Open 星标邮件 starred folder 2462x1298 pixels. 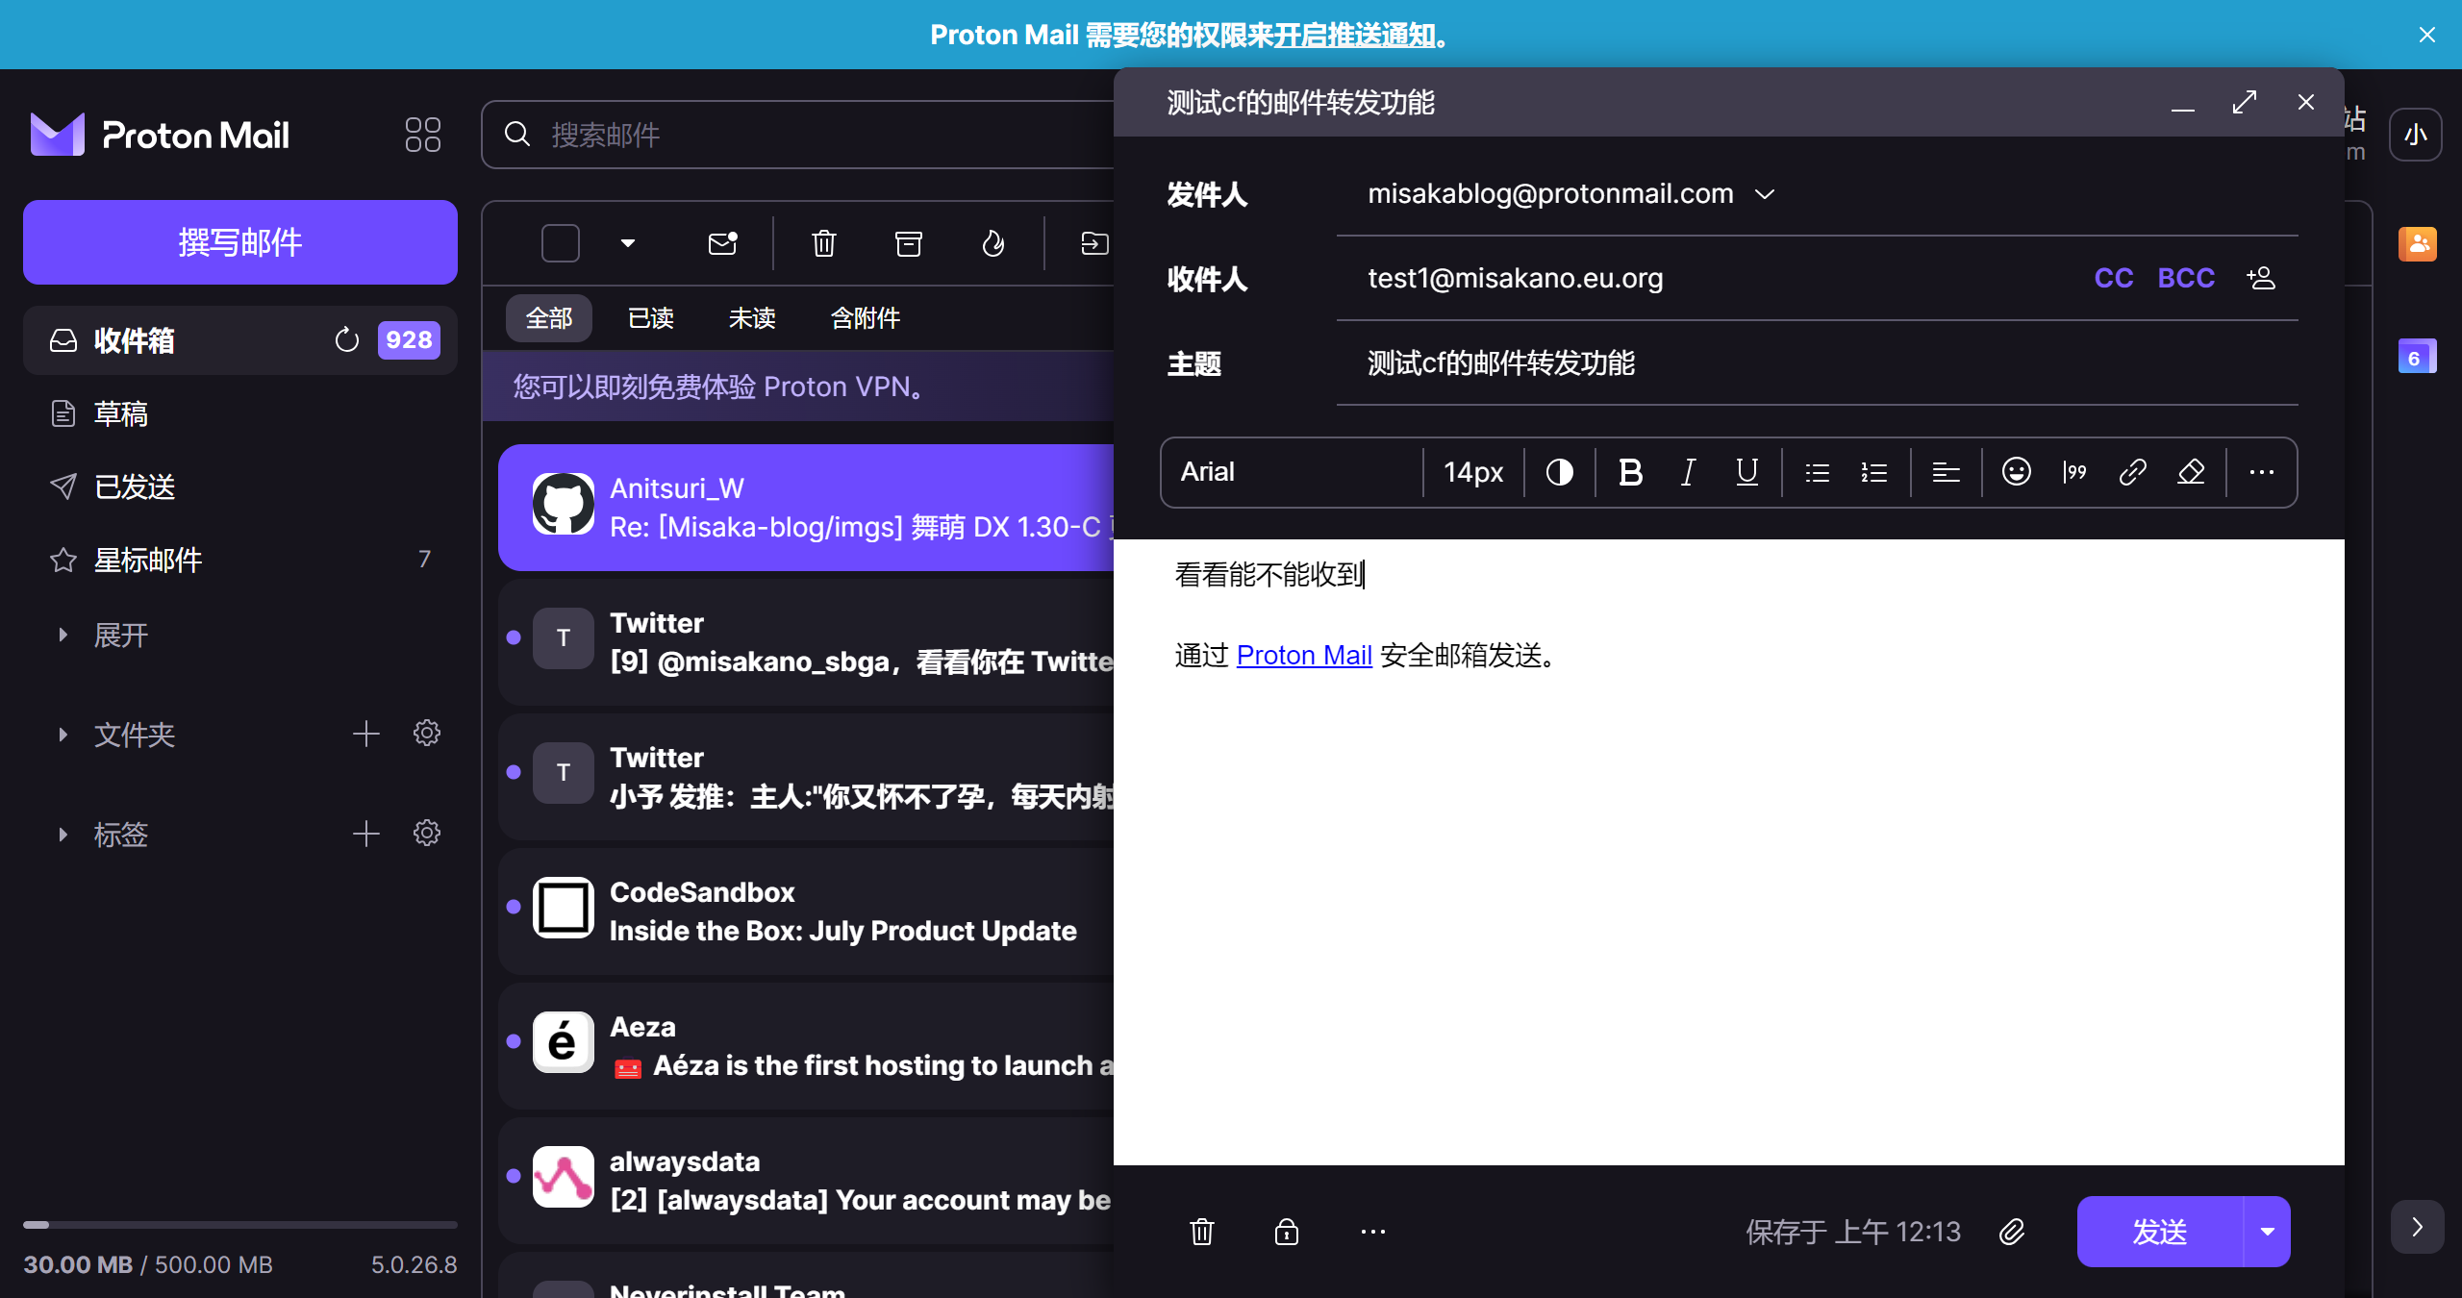coord(240,560)
